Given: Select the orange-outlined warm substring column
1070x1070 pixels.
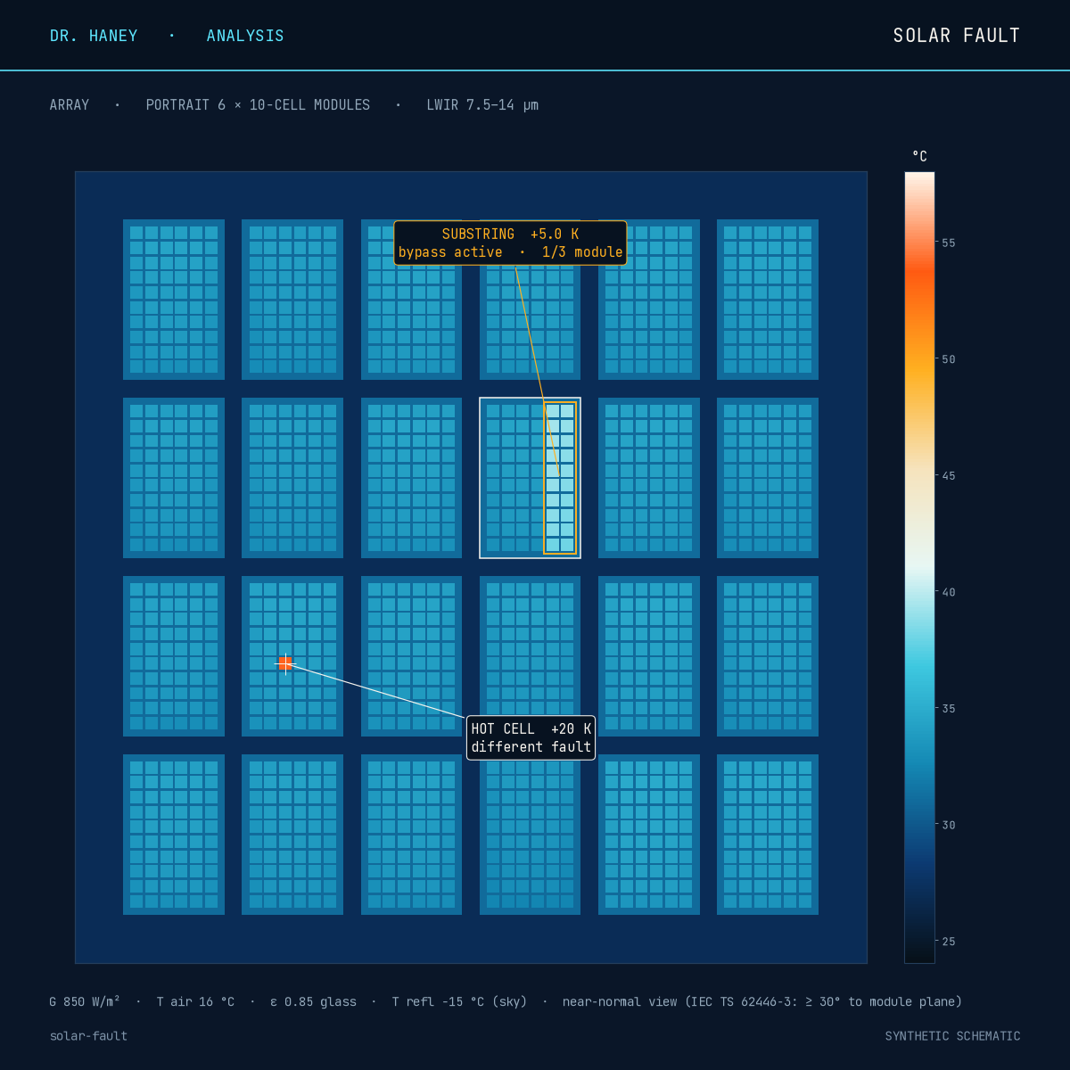Looking at the screenshot, I should [560, 478].
